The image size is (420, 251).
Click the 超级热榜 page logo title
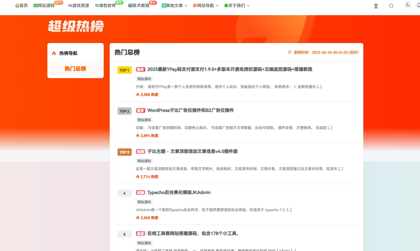click(x=76, y=26)
